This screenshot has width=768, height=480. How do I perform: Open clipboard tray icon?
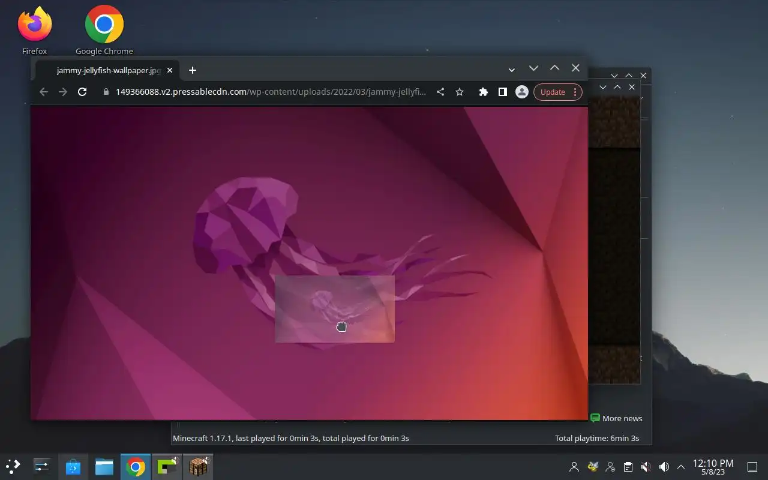coord(628,467)
